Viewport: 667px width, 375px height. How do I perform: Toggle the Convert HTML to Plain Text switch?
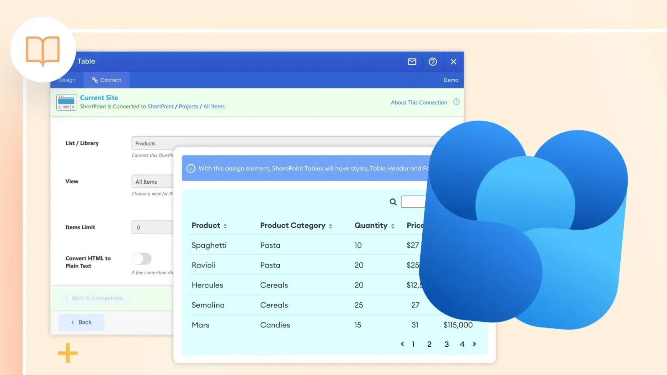tap(142, 259)
